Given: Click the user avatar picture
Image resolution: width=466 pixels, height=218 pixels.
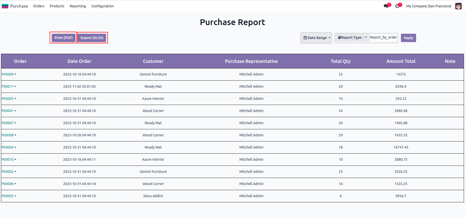Looking at the screenshot, I should [x=458, y=6].
